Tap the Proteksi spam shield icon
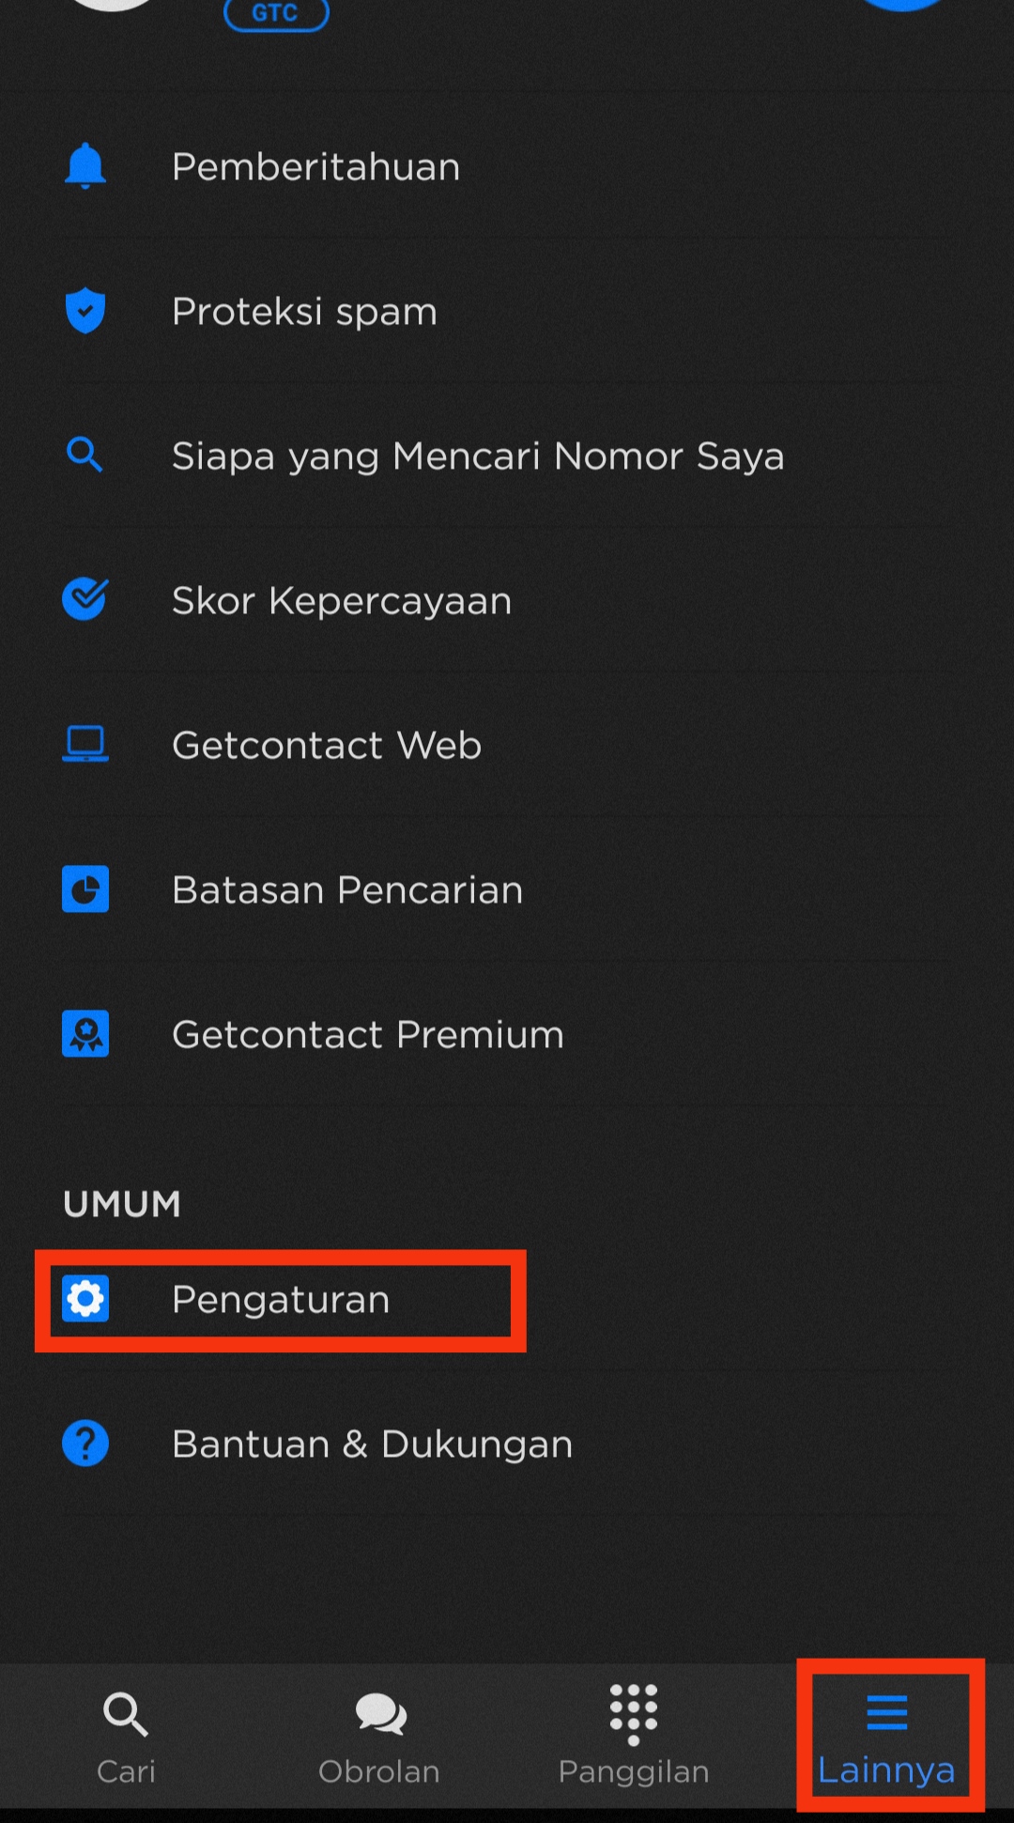Image resolution: width=1014 pixels, height=1823 pixels. tap(85, 311)
